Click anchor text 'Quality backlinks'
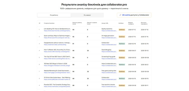Screen dimensions: 189x91 pyautogui.click(x=107, y=29)
